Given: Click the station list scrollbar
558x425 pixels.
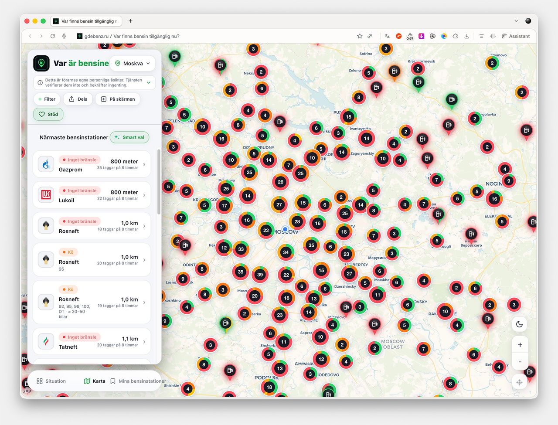Looking at the screenshot, I should click(x=159, y=182).
